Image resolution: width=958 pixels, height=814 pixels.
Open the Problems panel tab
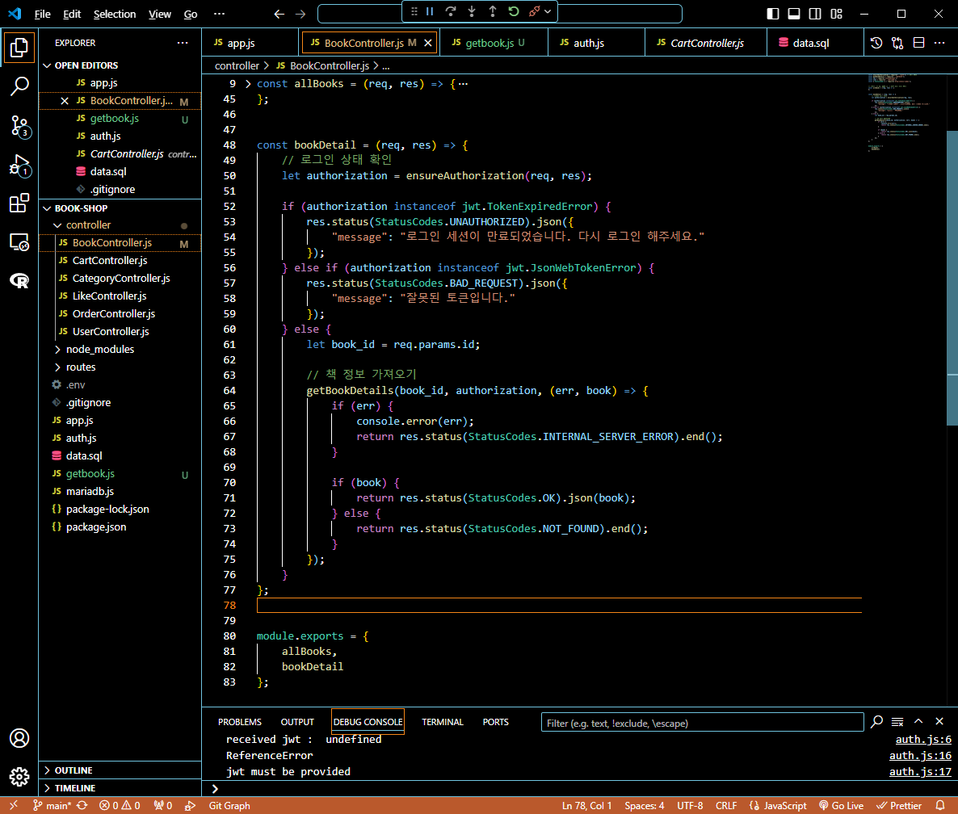(x=239, y=722)
